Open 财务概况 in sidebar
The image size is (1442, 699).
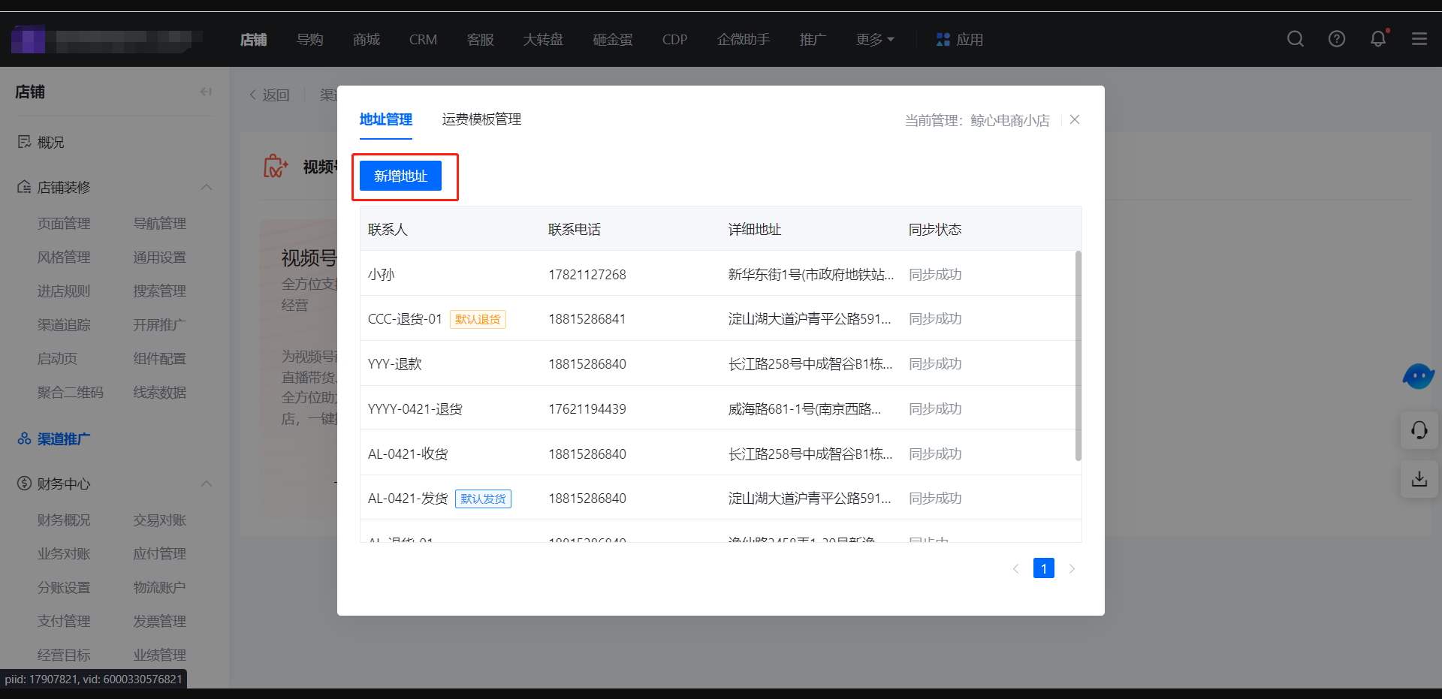[64, 520]
